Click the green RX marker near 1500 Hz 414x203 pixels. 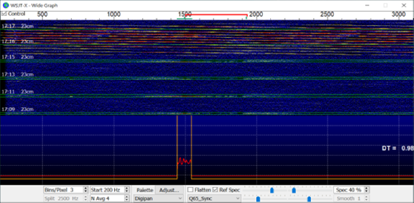point(184,19)
